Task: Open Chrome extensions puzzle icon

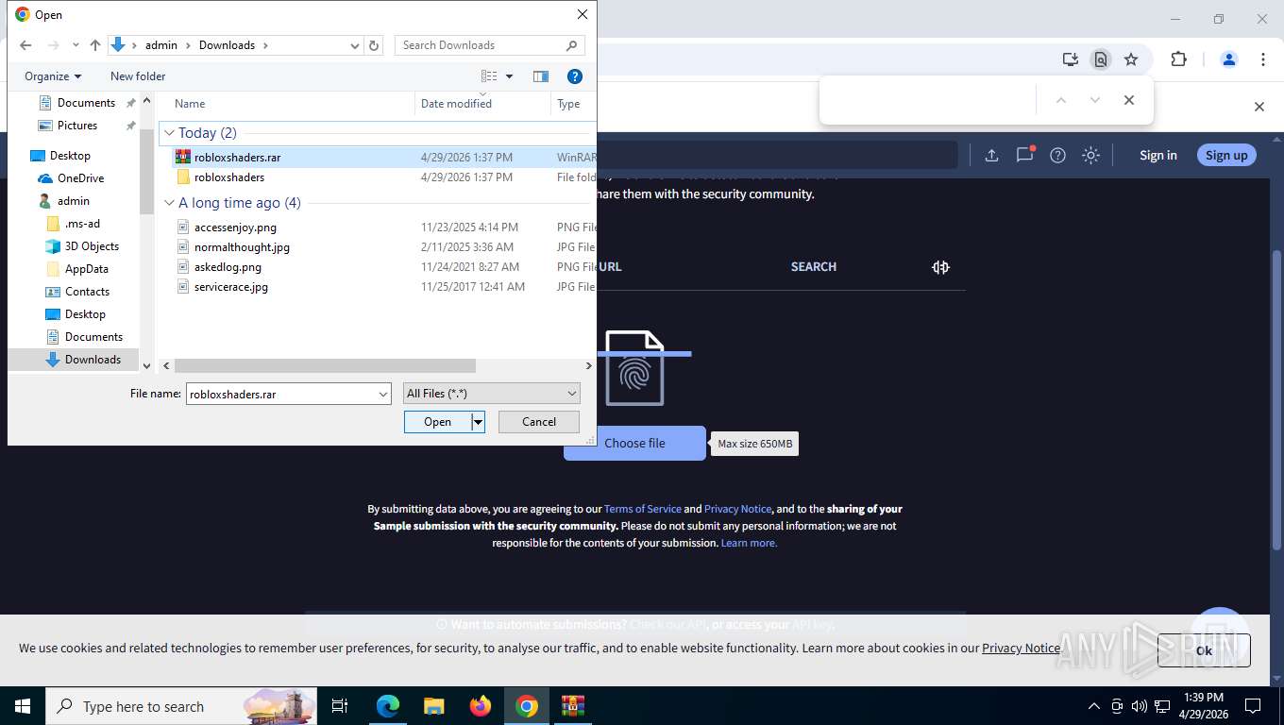Action: tap(1178, 59)
